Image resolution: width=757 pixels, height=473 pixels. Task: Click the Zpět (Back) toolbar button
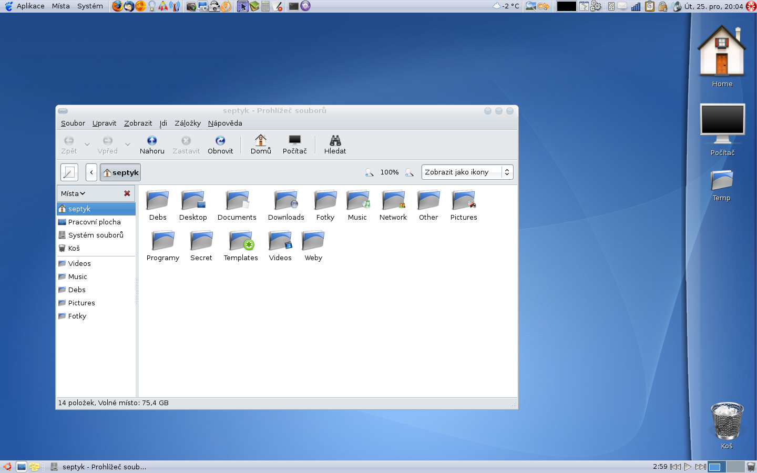(x=69, y=145)
